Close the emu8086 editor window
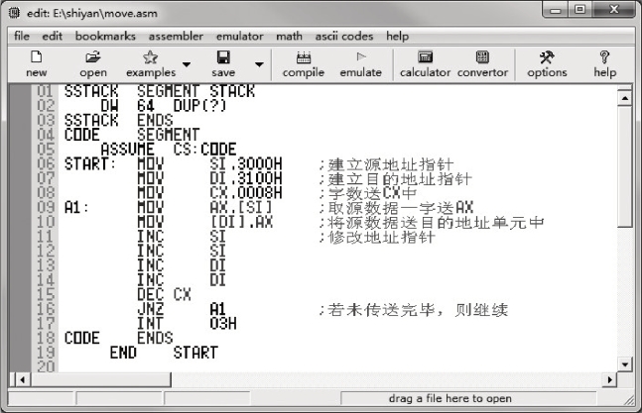 click(x=614, y=9)
